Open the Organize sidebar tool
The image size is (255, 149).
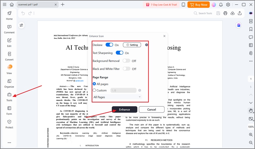pyautogui.click(x=9, y=83)
